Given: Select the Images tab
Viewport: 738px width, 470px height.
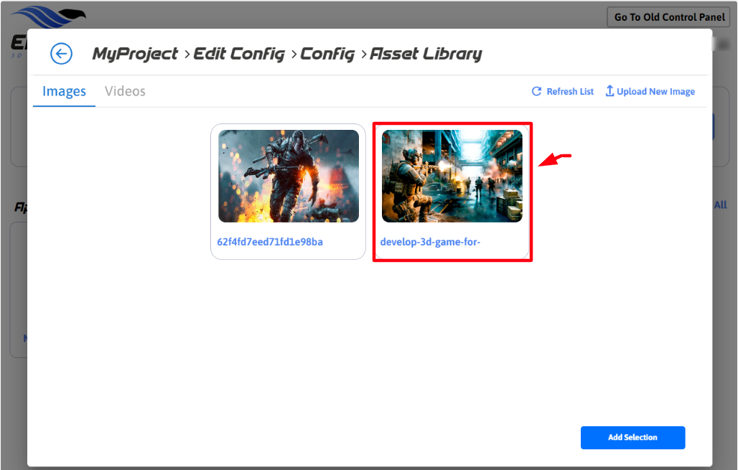Looking at the screenshot, I should coord(64,91).
